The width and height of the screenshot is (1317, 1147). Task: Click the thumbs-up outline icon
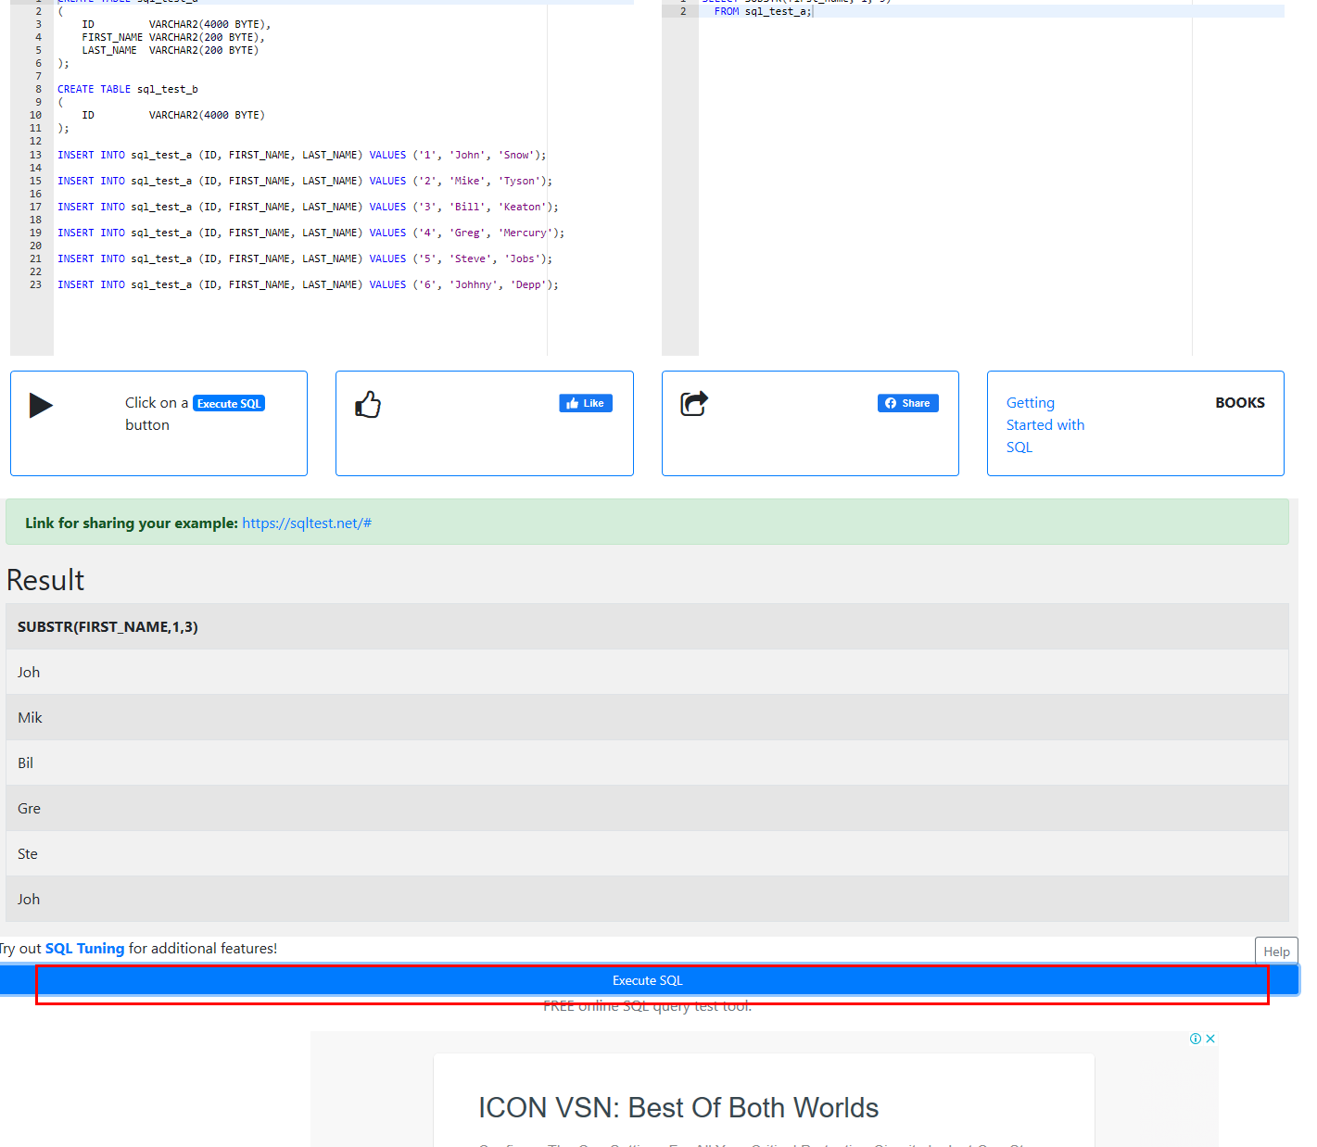click(x=368, y=404)
